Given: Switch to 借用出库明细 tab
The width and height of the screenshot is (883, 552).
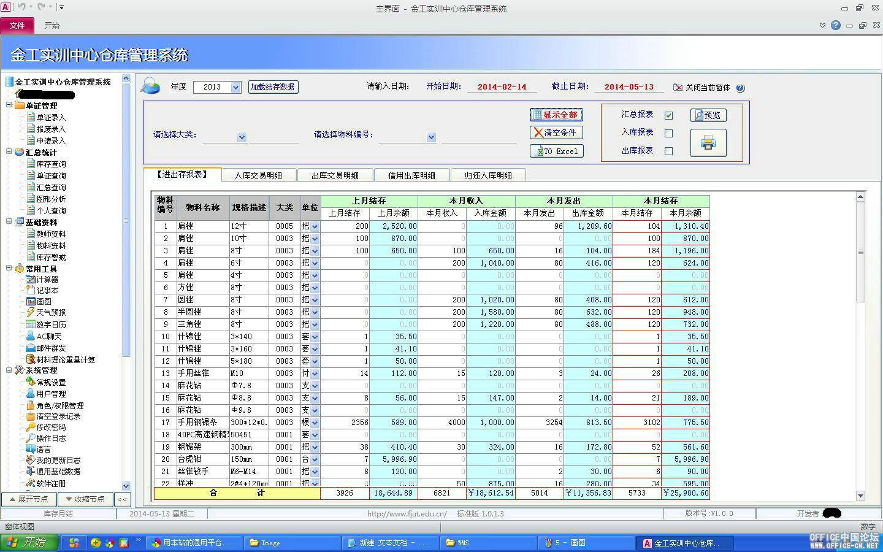Looking at the screenshot, I should coord(411,175).
